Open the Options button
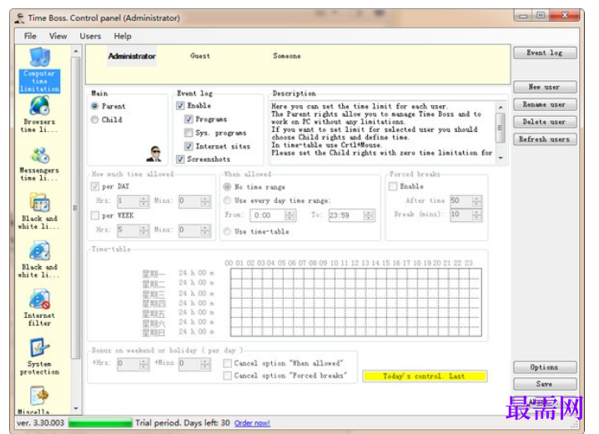Image resolution: width=599 pixels, height=434 pixels. pos(545,367)
